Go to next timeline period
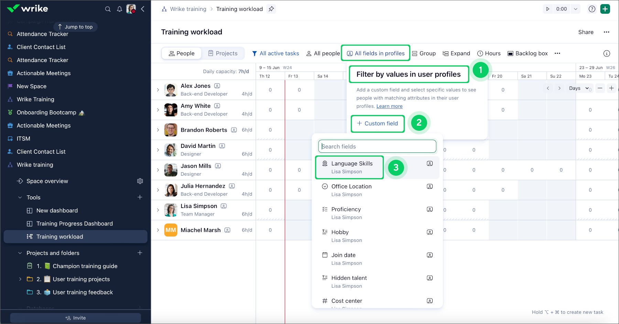Viewport: 619px width, 324px height. coord(560,88)
